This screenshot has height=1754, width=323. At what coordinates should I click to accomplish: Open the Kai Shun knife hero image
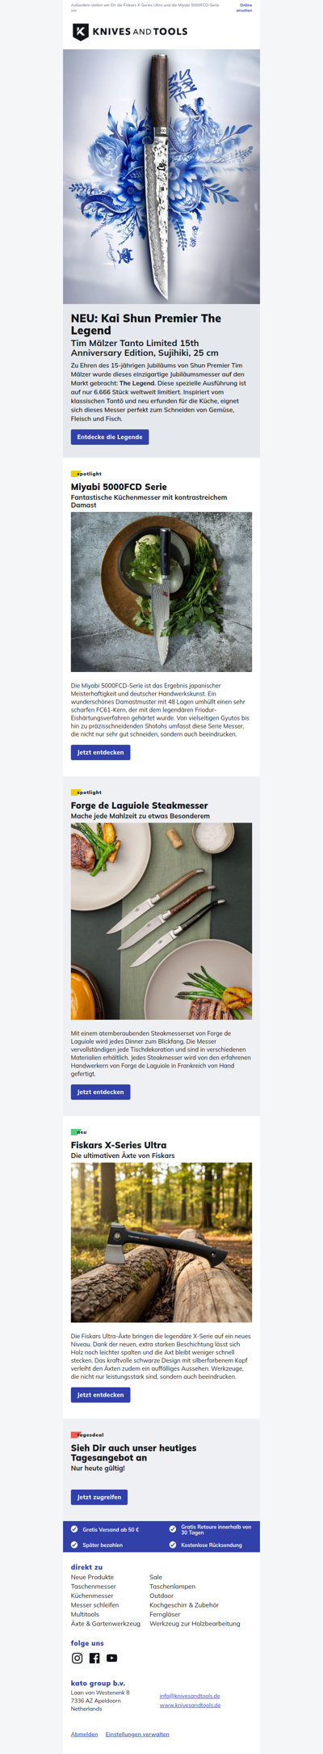[161, 176]
